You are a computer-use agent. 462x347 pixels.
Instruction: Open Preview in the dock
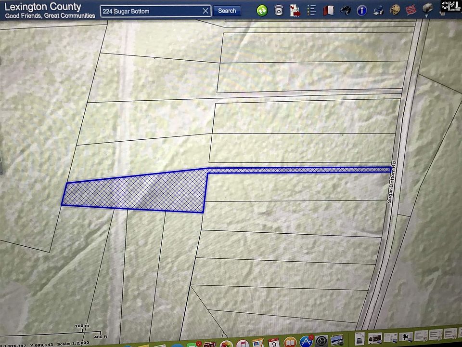[x=336, y=341]
